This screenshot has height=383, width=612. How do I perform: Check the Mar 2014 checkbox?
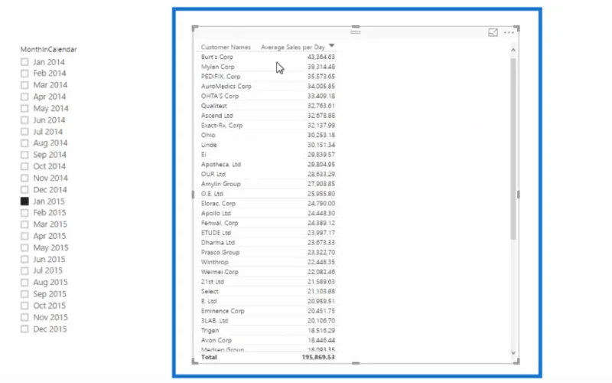pyautogui.click(x=24, y=85)
